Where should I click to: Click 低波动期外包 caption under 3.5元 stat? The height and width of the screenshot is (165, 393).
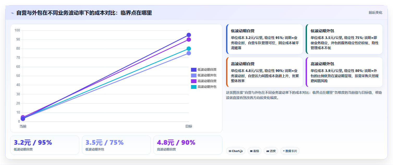coord(95,149)
